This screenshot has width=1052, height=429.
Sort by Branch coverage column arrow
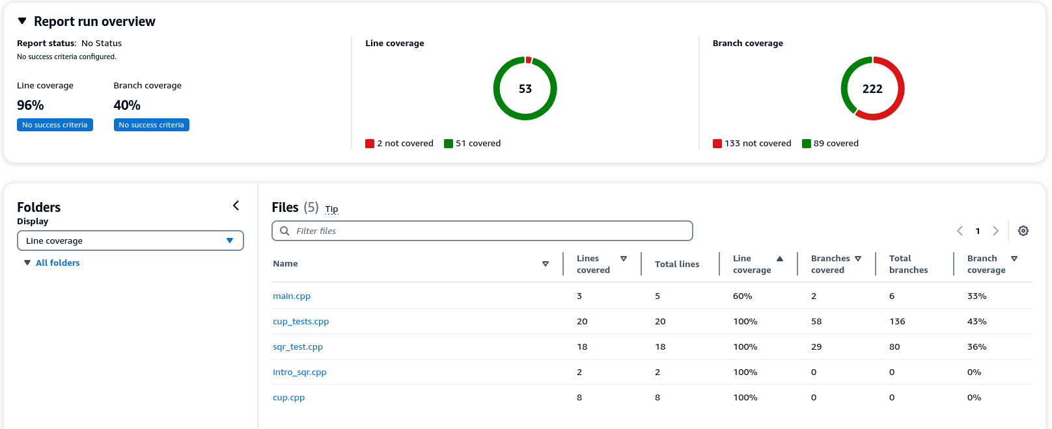coord(1014,259)
